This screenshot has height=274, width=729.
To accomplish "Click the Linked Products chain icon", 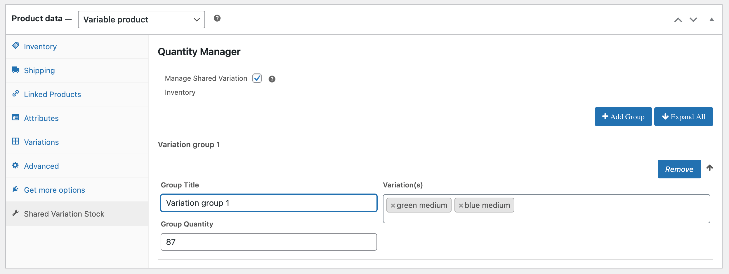I will 16,94.
